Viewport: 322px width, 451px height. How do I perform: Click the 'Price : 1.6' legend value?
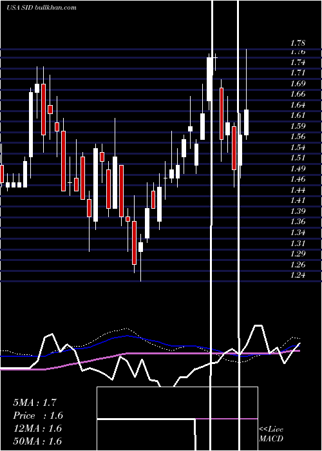pos(38,416)
